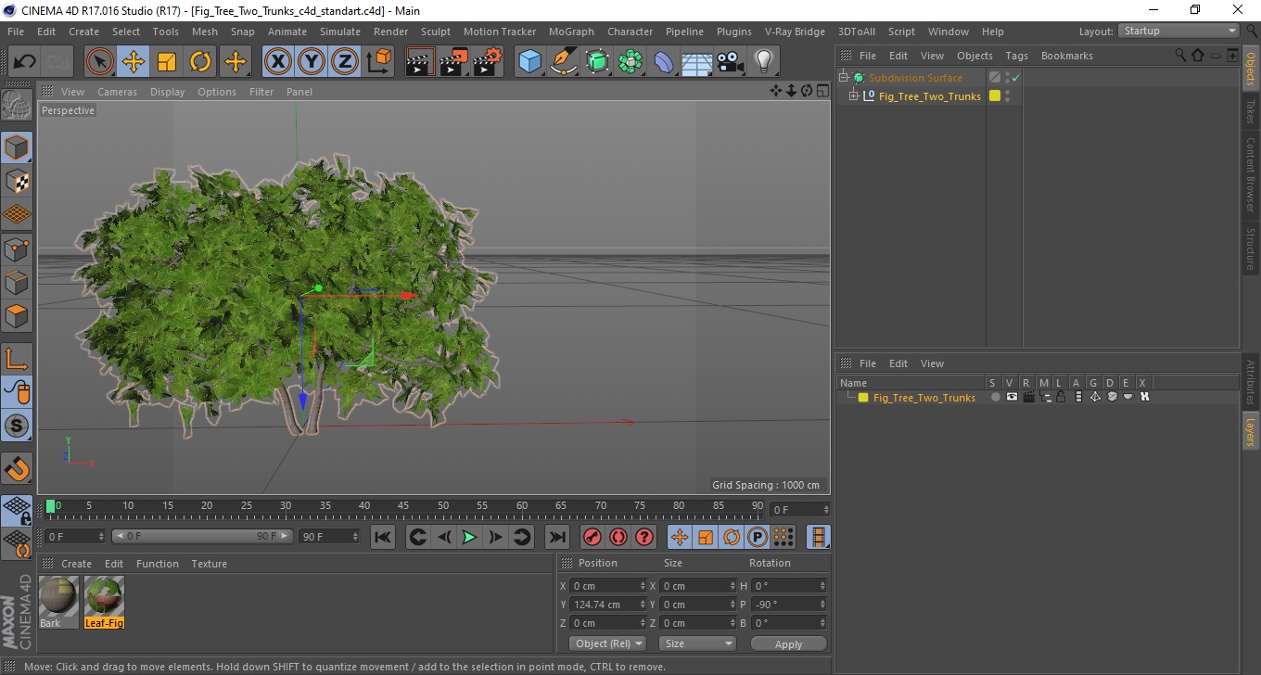
Task: Expand the Subdivision Surface tree node
Action: 844,78
